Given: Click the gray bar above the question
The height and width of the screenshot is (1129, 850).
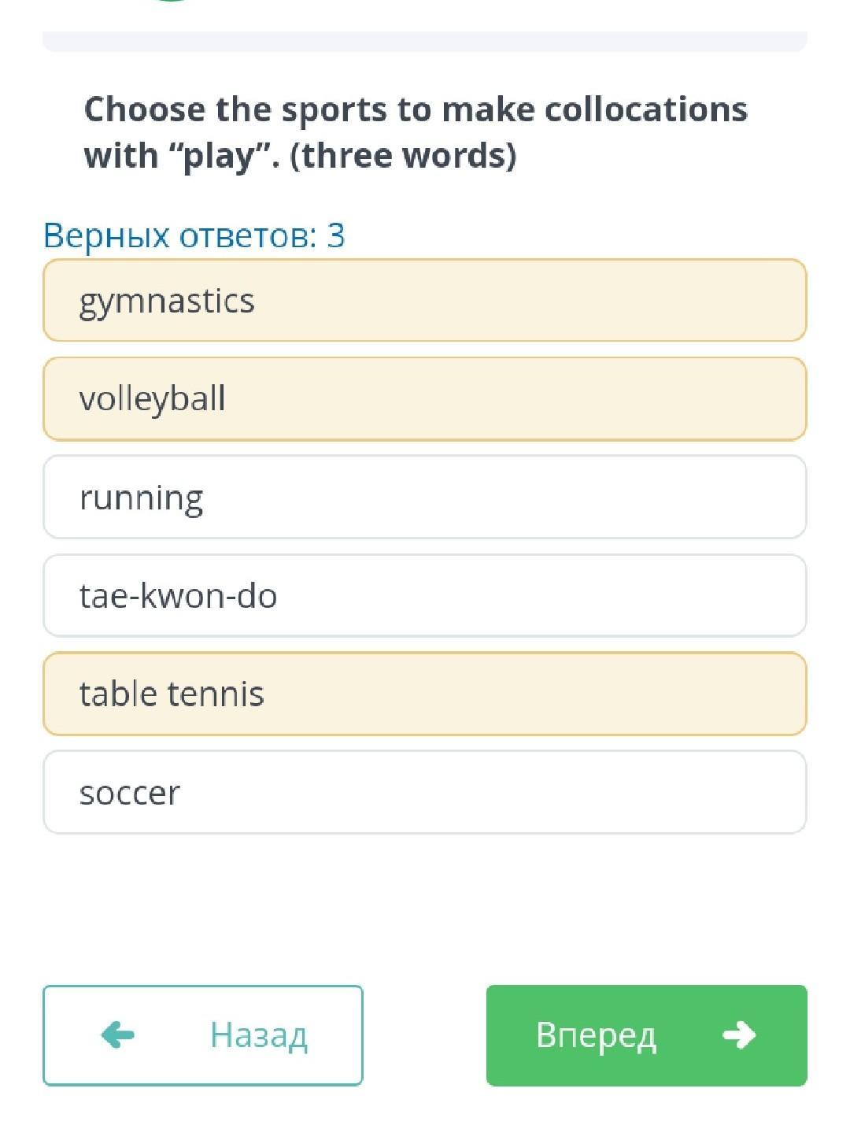Looking at the screenshot, I should pyautogui.click(x=425, y=41).
